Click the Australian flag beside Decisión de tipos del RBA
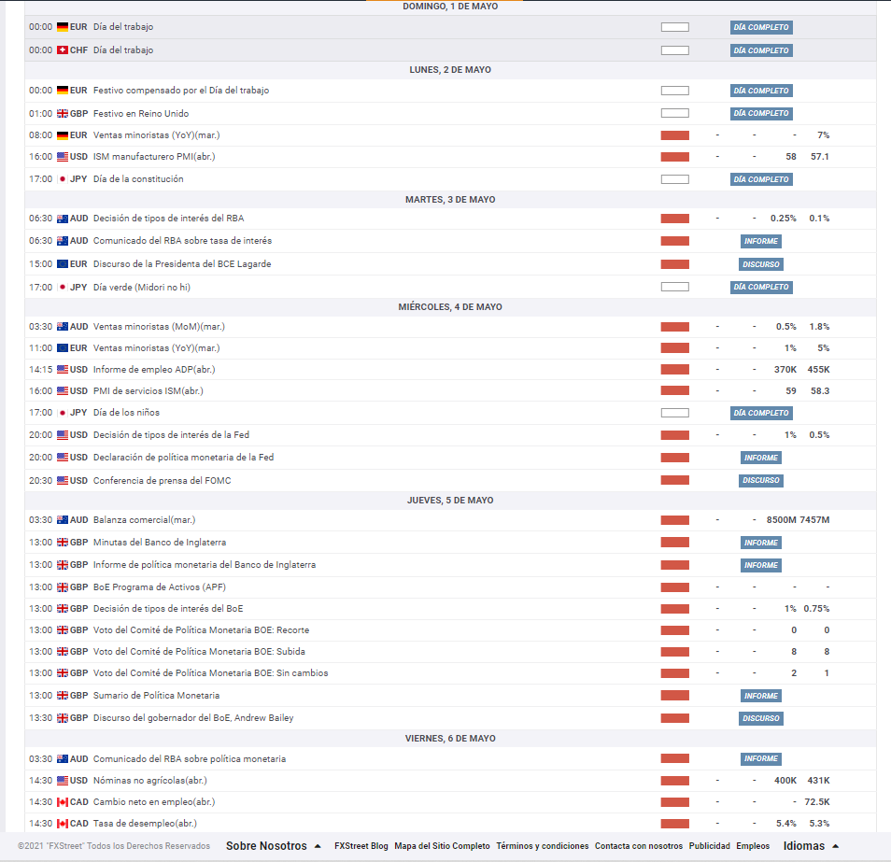This screenshot has width=891, height=862. point(63,219)
